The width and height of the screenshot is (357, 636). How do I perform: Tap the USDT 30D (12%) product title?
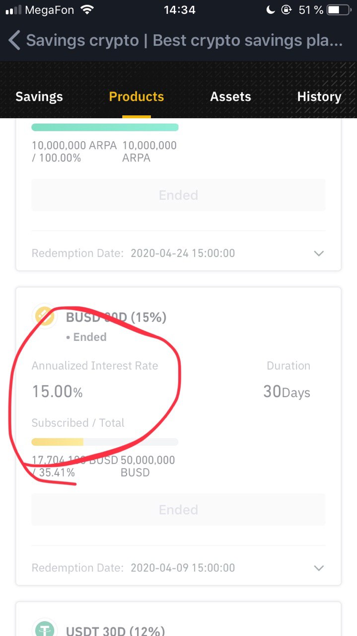click(115, 631)
